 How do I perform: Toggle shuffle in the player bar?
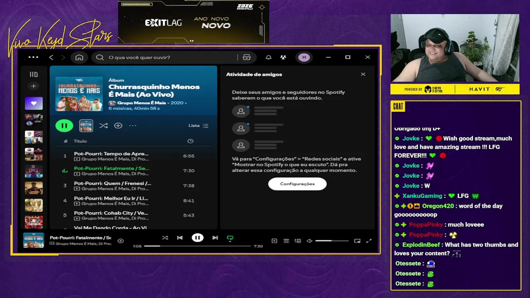[x=165, y=238]
